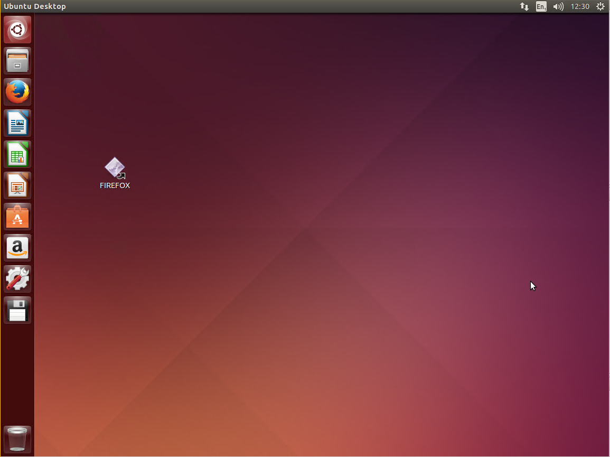610x457 pixels.
Task: Open LibreOffice Calc spreadsheet icon
Action: click(x=17, y=154)
